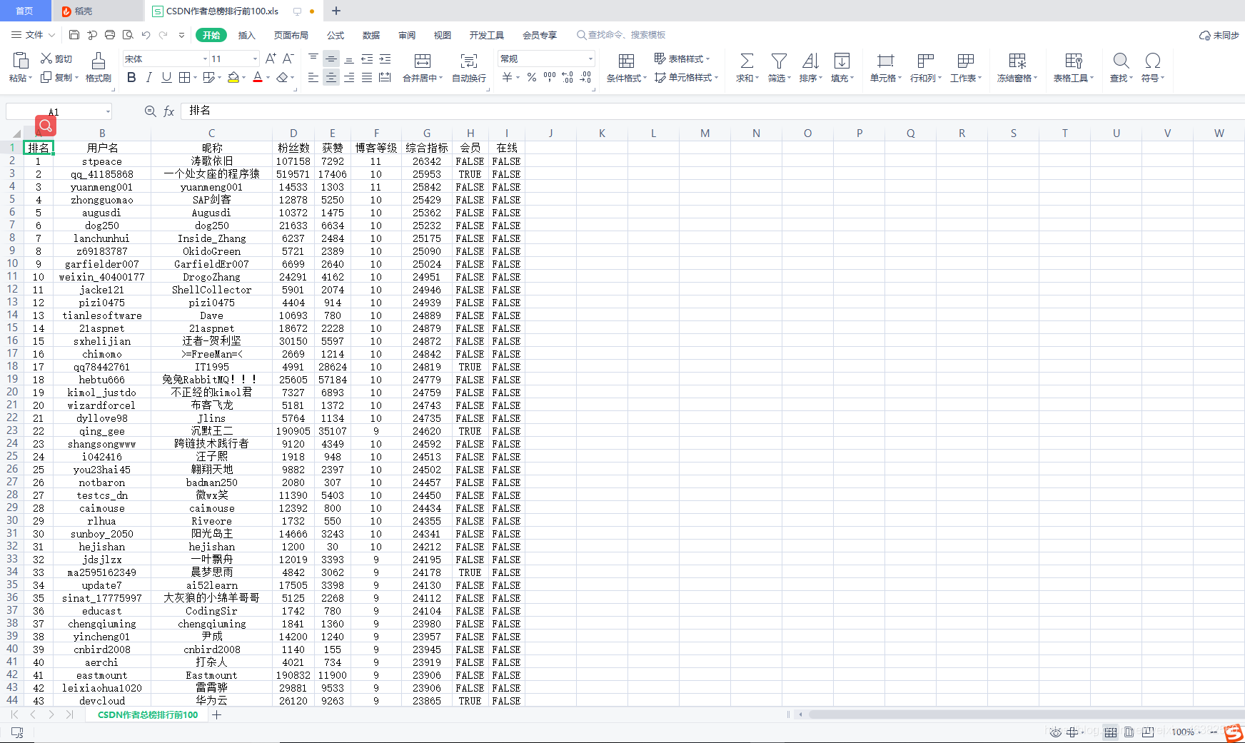Click the Filter (筛选) funnel icon
The height and width of the screenshot is (743, 1245).
[779, 61]
